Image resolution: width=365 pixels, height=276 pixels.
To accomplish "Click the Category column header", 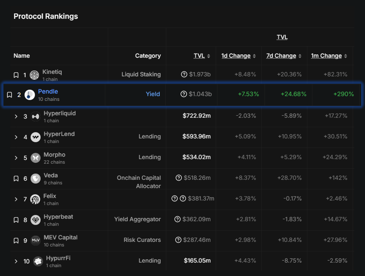I will pos(148,56).
